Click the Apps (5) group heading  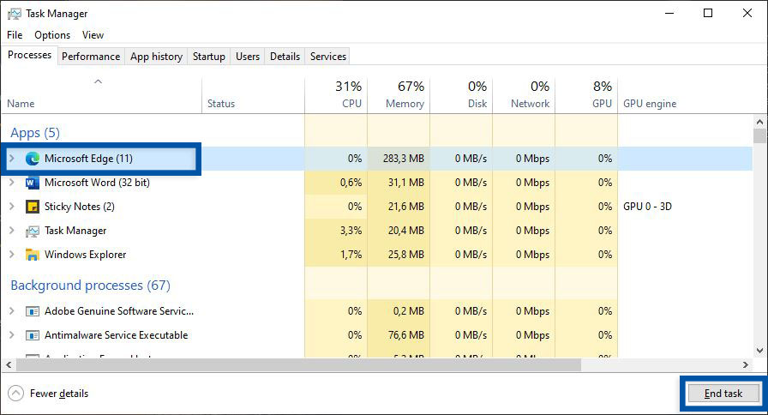[35, 133]
